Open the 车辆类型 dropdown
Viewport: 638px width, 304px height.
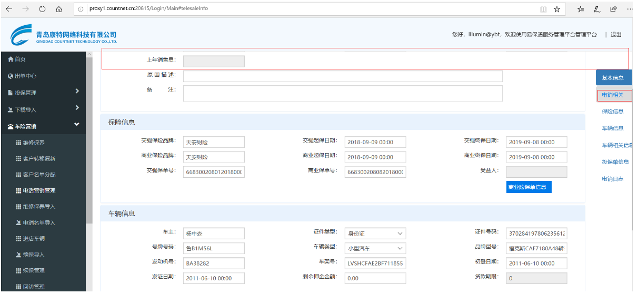(375, 248)
